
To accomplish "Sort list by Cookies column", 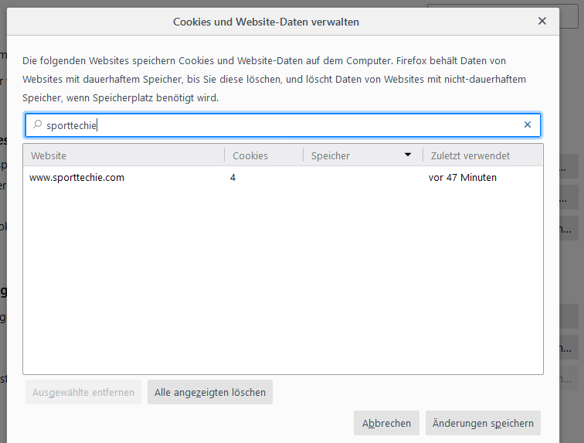I will click(250, 155).
